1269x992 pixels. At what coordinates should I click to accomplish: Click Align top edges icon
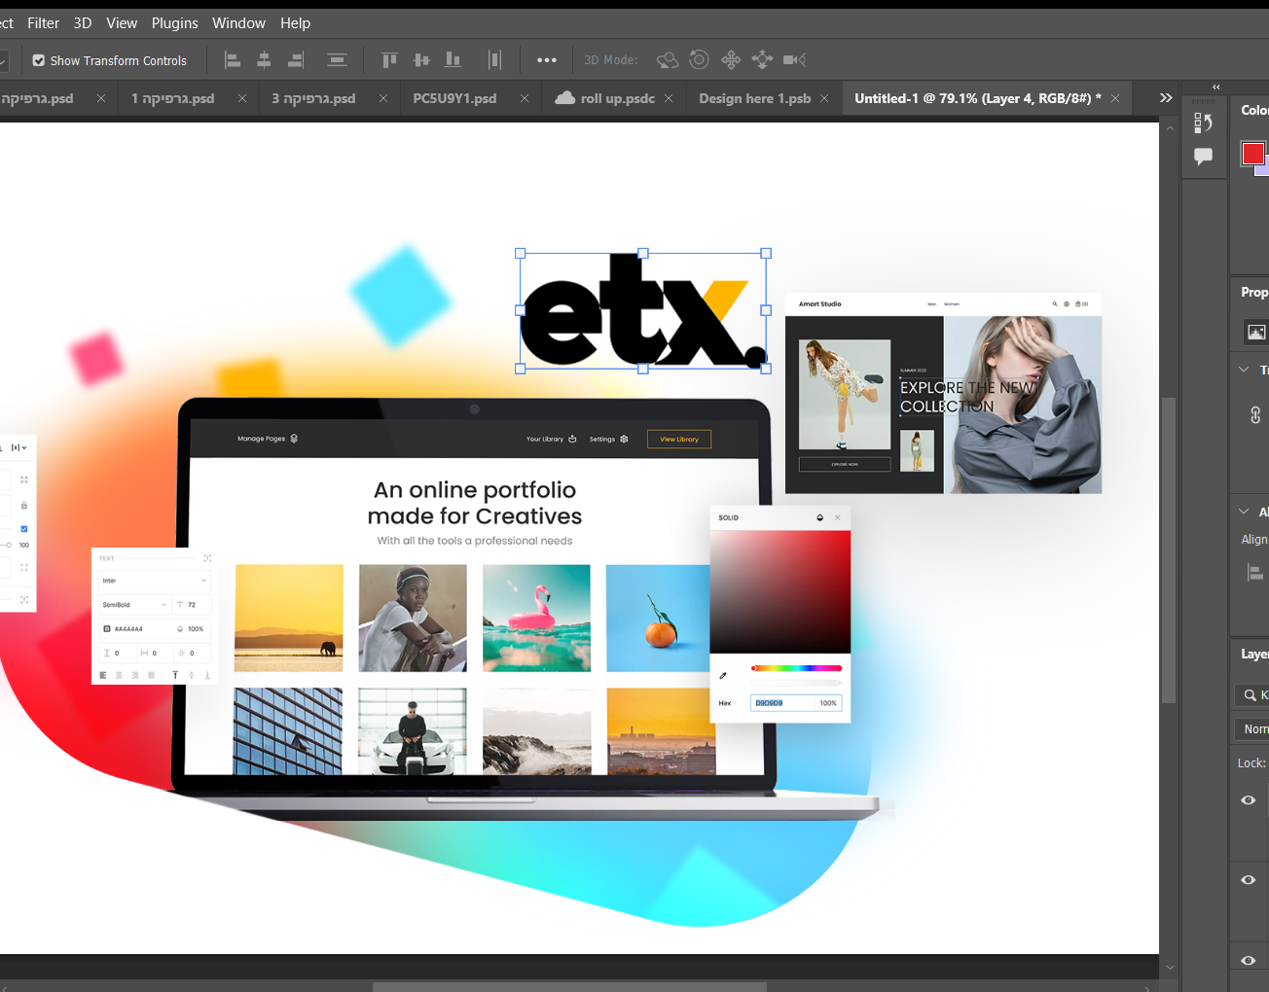(x=389, y=60)
